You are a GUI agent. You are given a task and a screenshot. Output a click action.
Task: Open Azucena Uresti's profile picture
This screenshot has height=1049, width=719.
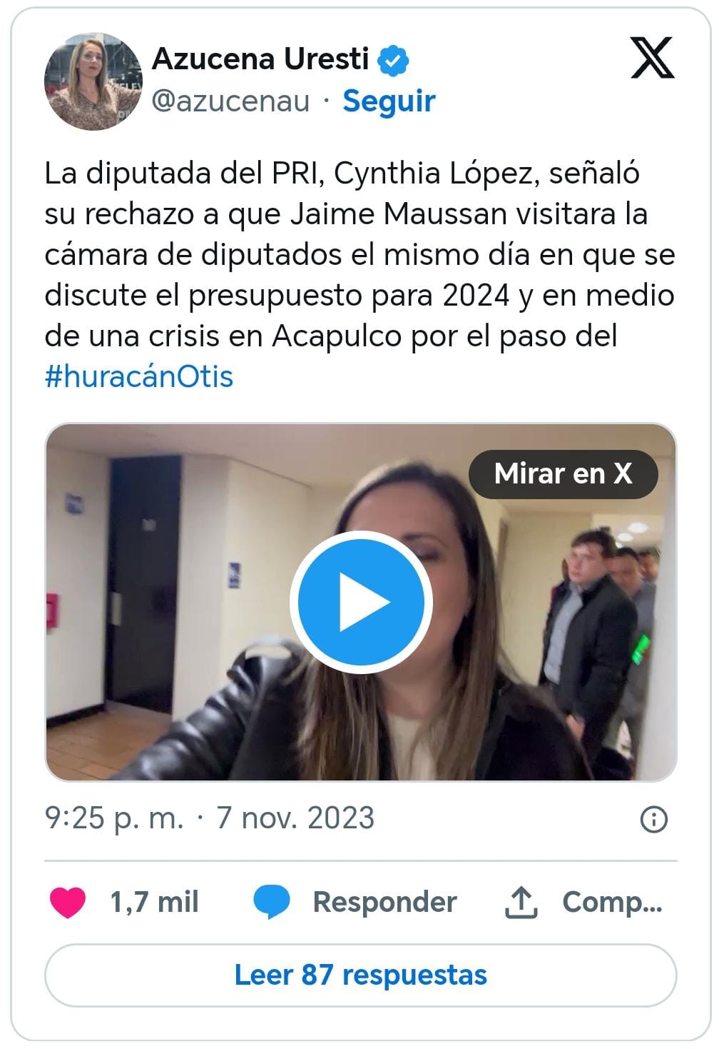(93, 81)
